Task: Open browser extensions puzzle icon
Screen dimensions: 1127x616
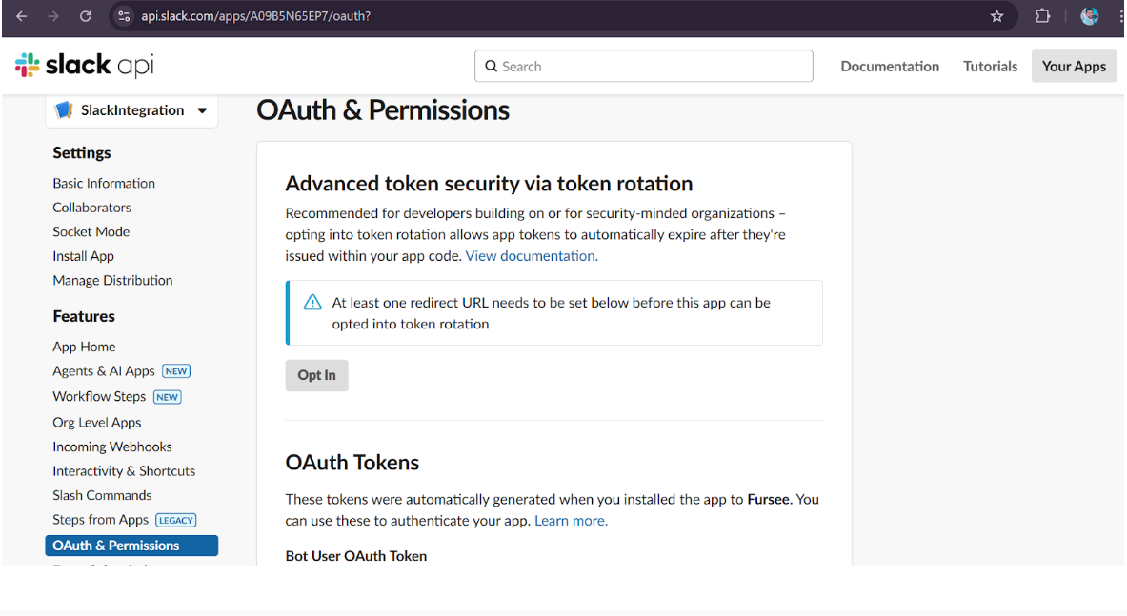Action: (x=1042, y=16)
